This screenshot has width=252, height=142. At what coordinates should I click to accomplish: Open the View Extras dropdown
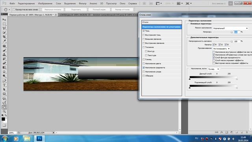pos(159,4)
